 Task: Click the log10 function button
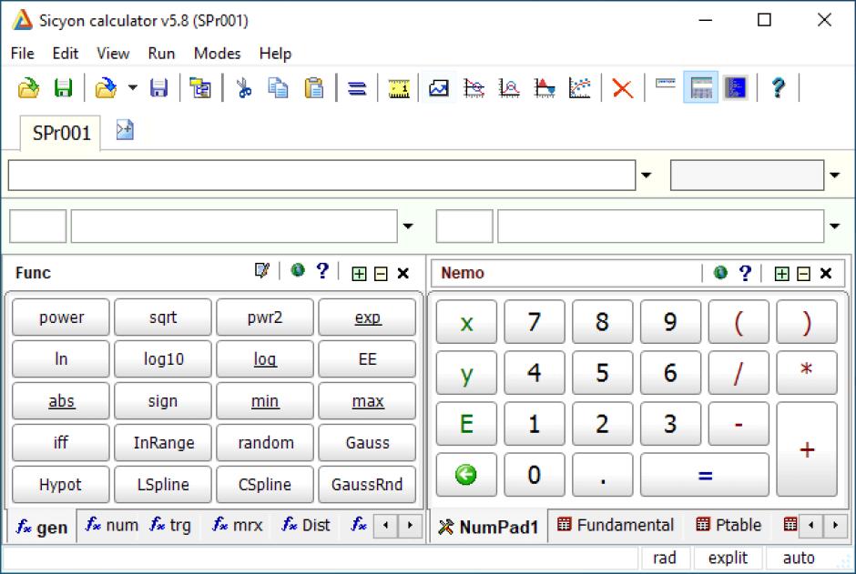click(163, 359)
